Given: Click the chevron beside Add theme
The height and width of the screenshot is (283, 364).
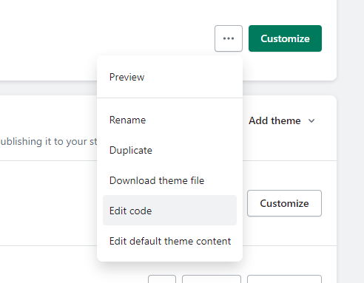Looking at the screenshot, I should (311, 121).
